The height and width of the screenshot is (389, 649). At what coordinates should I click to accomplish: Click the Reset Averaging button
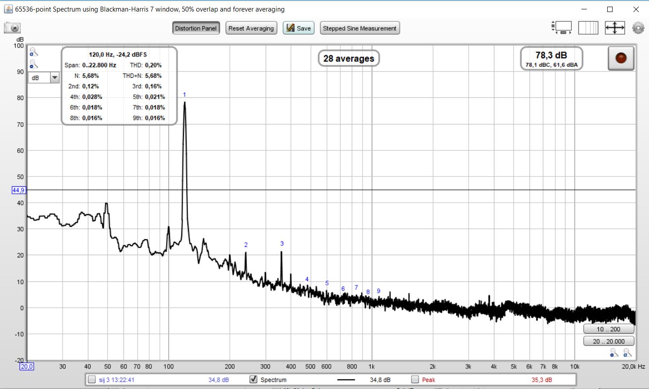[x=251, y=28]
